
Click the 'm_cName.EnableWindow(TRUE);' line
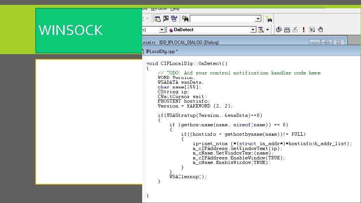click(x=232, y=162)
